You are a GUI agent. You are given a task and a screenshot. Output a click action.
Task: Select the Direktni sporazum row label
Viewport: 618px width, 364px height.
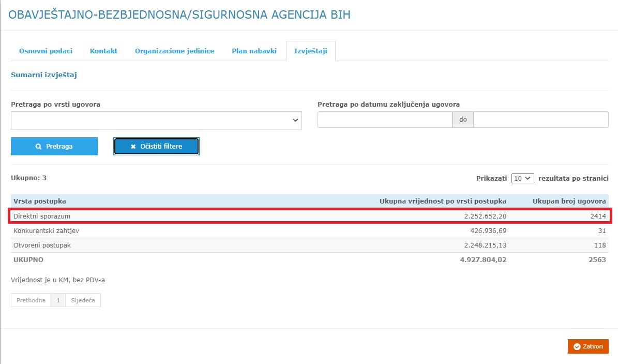click(x=42, y=216)
